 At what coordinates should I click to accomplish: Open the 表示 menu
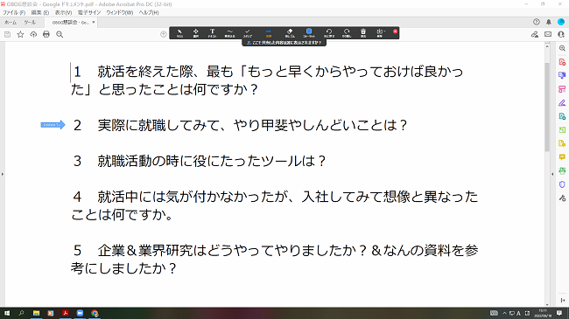click(64, 12)
